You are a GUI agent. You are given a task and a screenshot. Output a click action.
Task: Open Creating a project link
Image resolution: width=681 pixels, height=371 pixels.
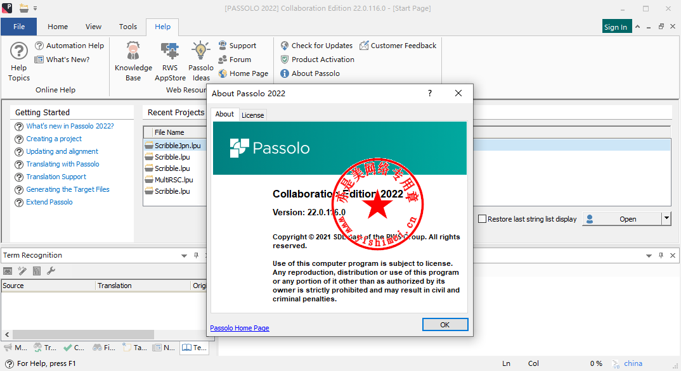pyautogui.click(x=54, y=139)
